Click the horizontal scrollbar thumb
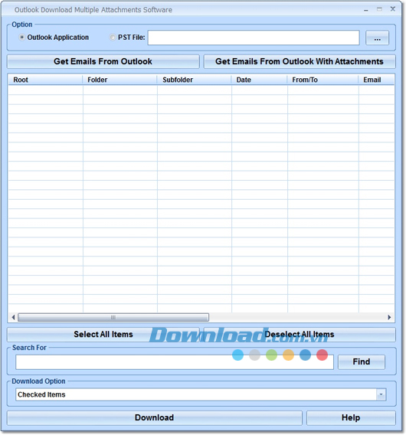This screenshot has height=435, width=406. (113, 317)
